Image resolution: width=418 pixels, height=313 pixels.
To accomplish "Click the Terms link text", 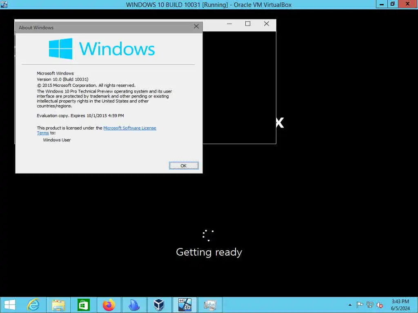I will click(x=43, y=133).
